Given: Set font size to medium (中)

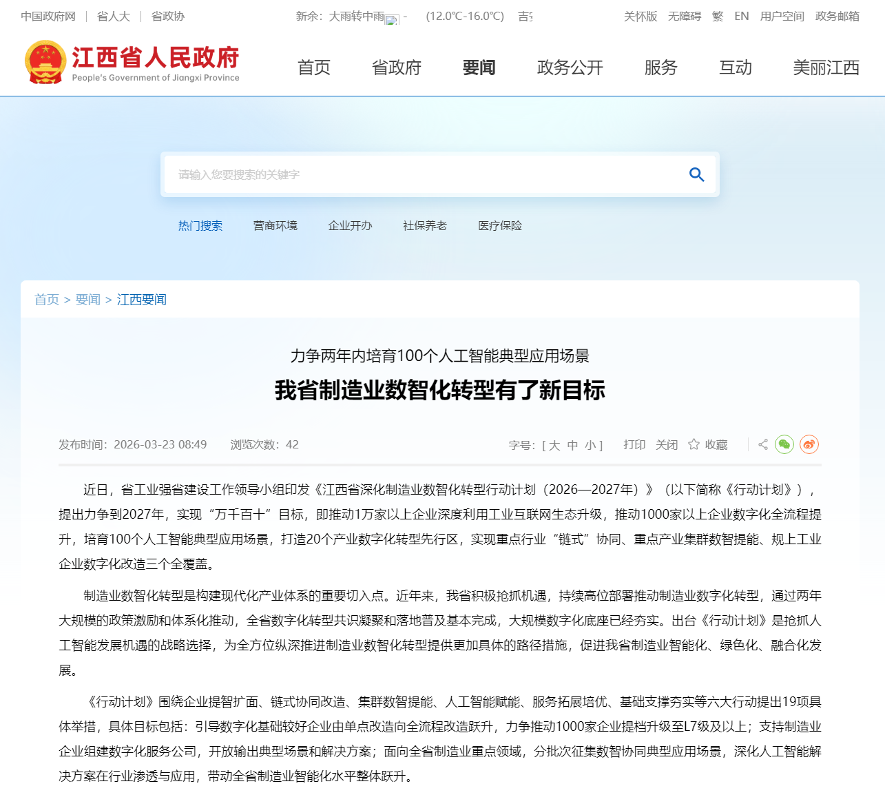Looking at the screenshot, I should (572, 446).
